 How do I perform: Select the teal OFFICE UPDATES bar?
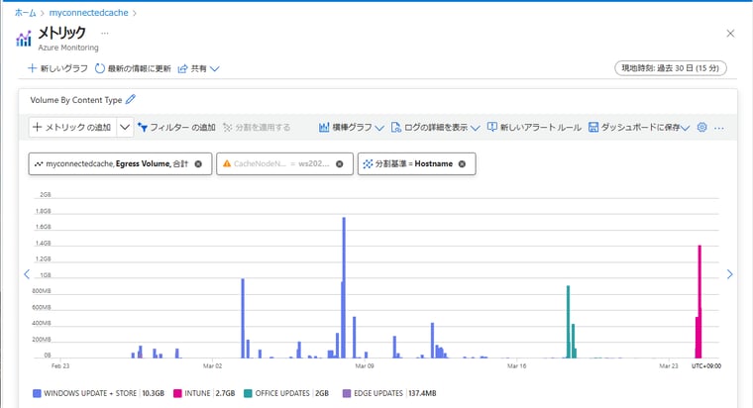tap(568, 322)
